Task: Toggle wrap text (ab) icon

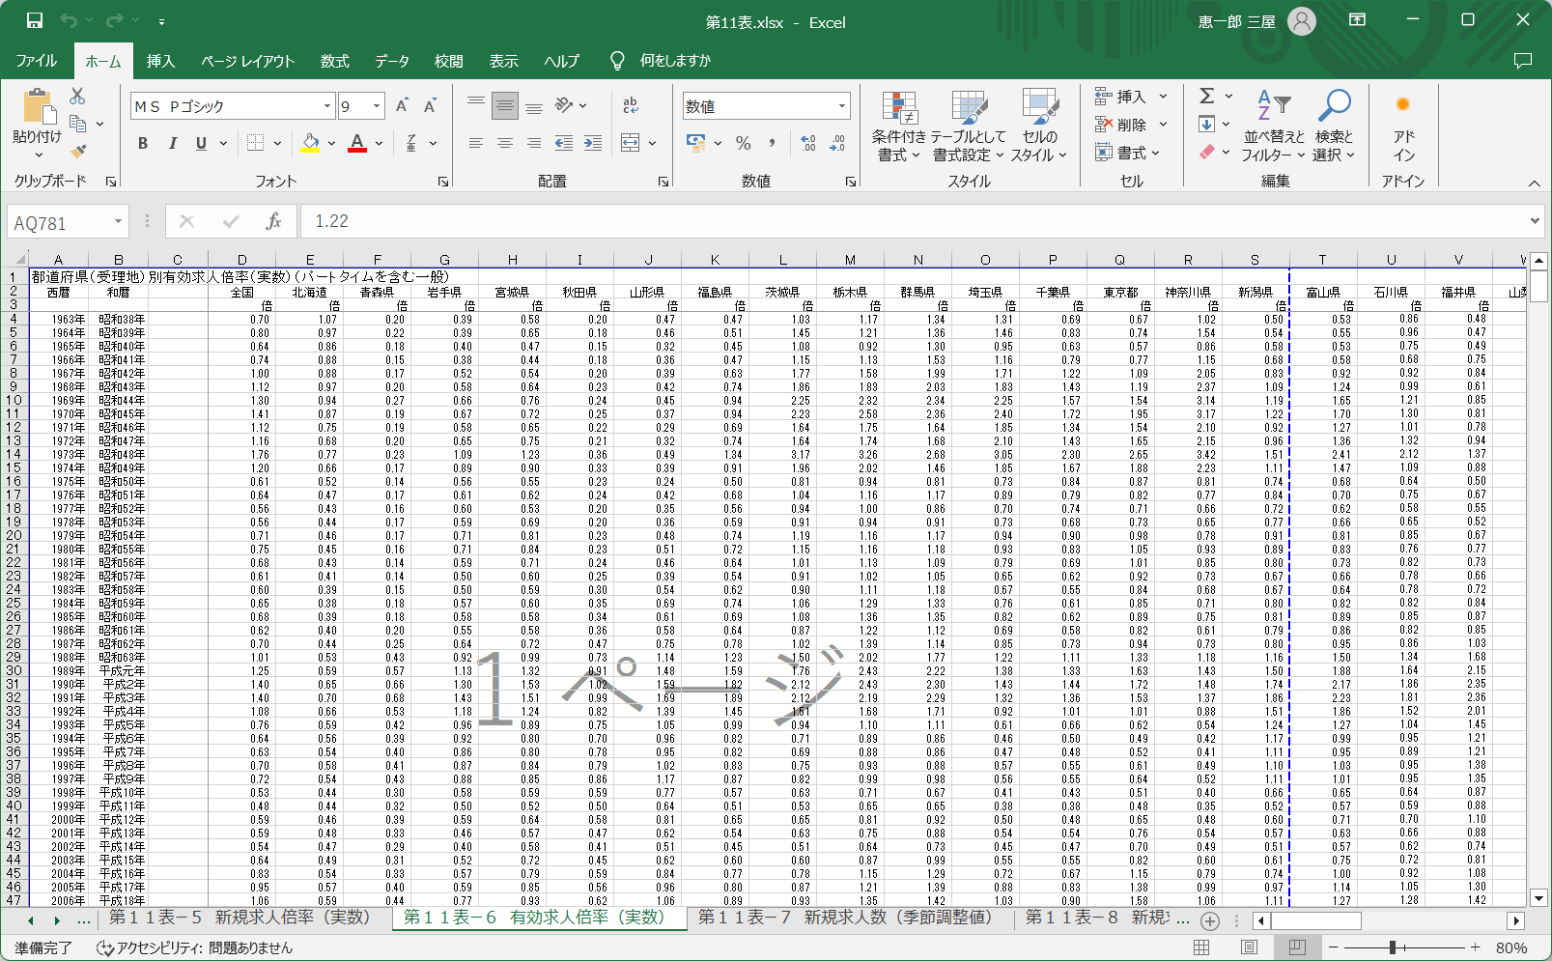Action: click(631, 105)
